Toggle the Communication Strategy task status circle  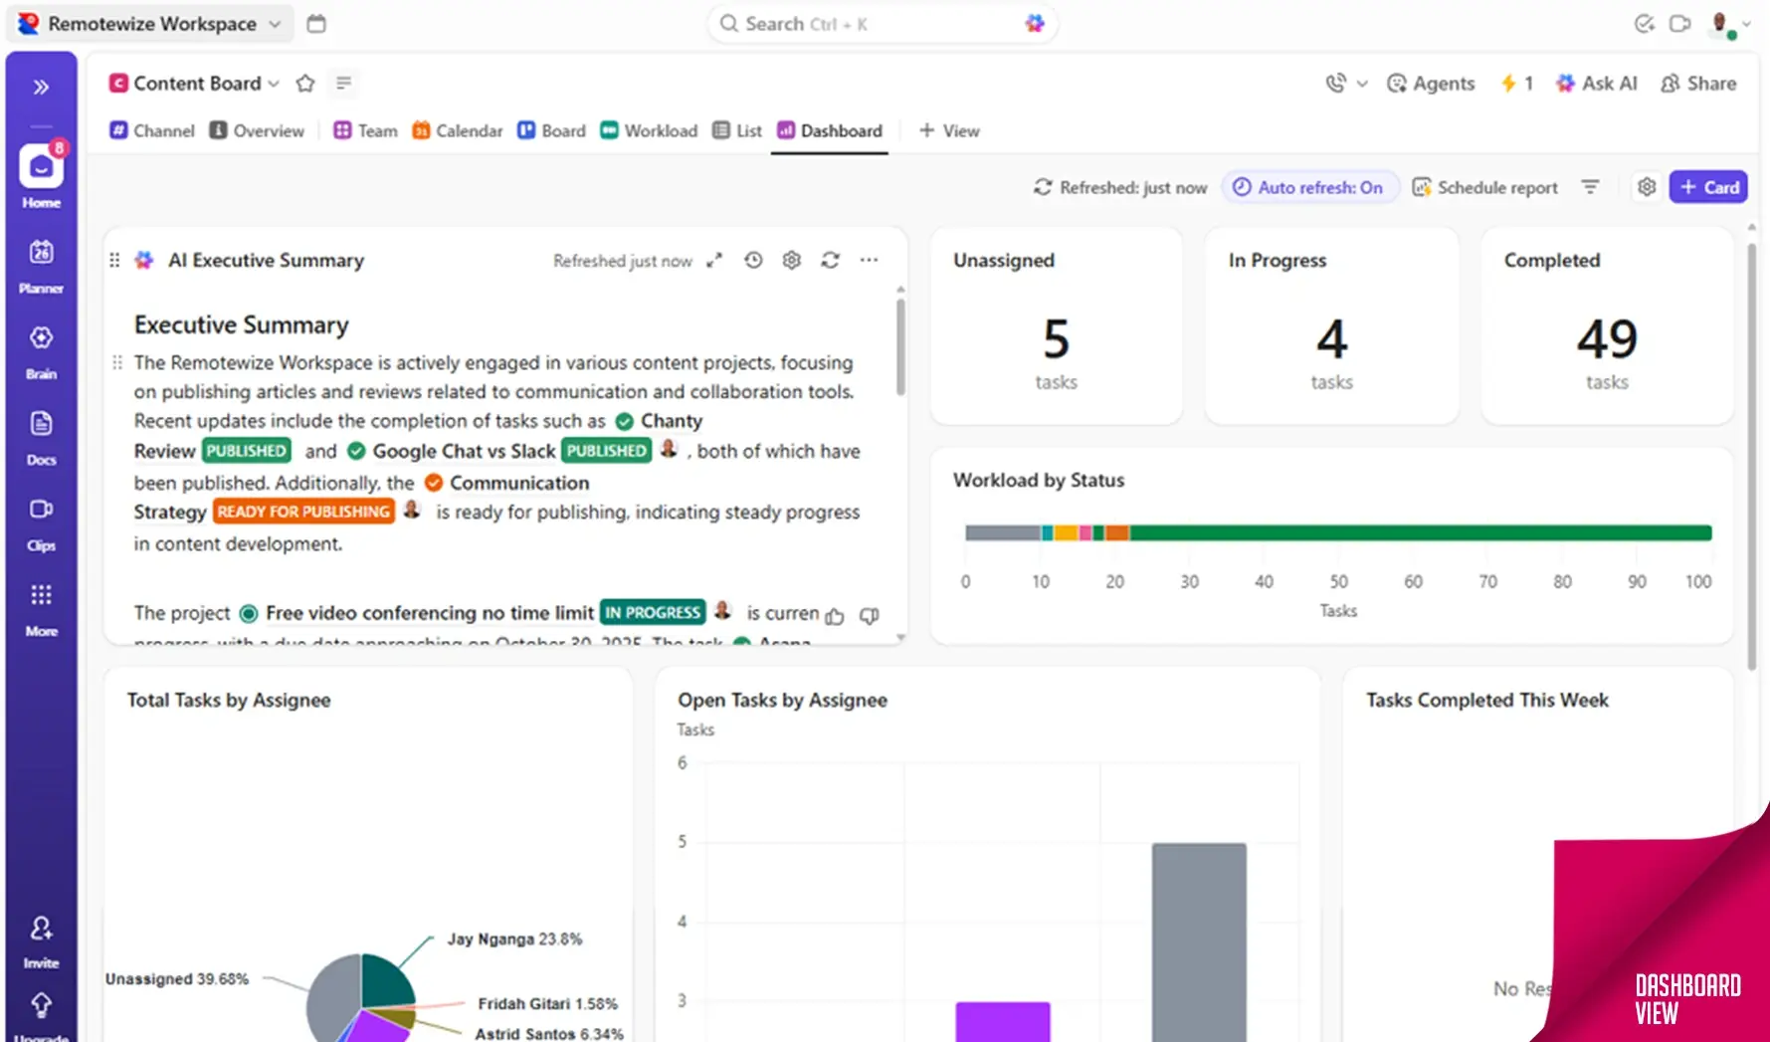point(434,484)
